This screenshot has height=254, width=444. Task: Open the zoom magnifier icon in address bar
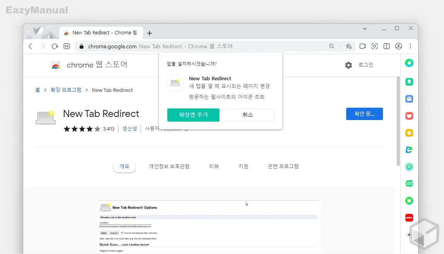point(332,46)
